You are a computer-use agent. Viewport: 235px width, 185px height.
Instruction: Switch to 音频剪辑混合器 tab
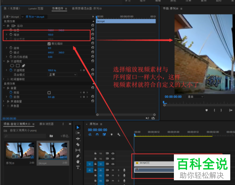pos(86,8)
